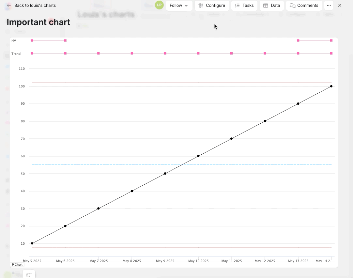Click the first HV marker on the left
The width and height of the screenshot is (353, 278).
(x=32, y=40)
